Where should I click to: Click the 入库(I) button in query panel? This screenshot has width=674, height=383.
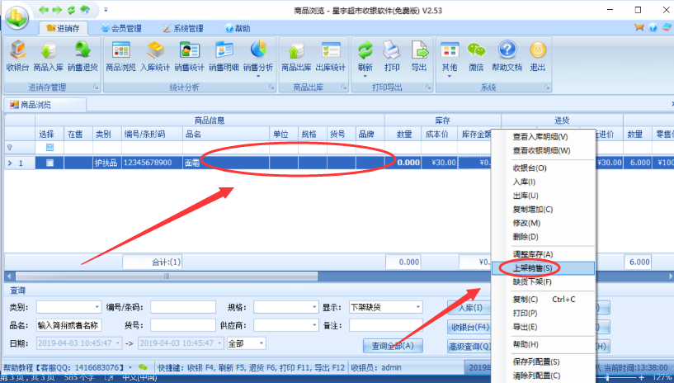(x=469, y=308)
